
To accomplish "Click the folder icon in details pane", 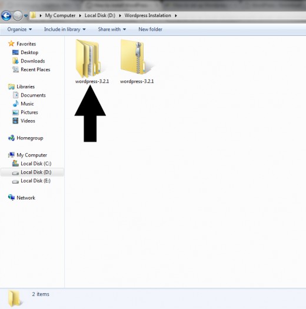I will click(x=14, y=298).
